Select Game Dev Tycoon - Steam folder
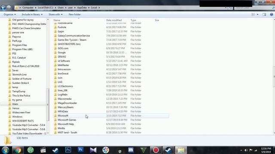The height and width of the screenshot is (154, 275). tap(72, 40)
